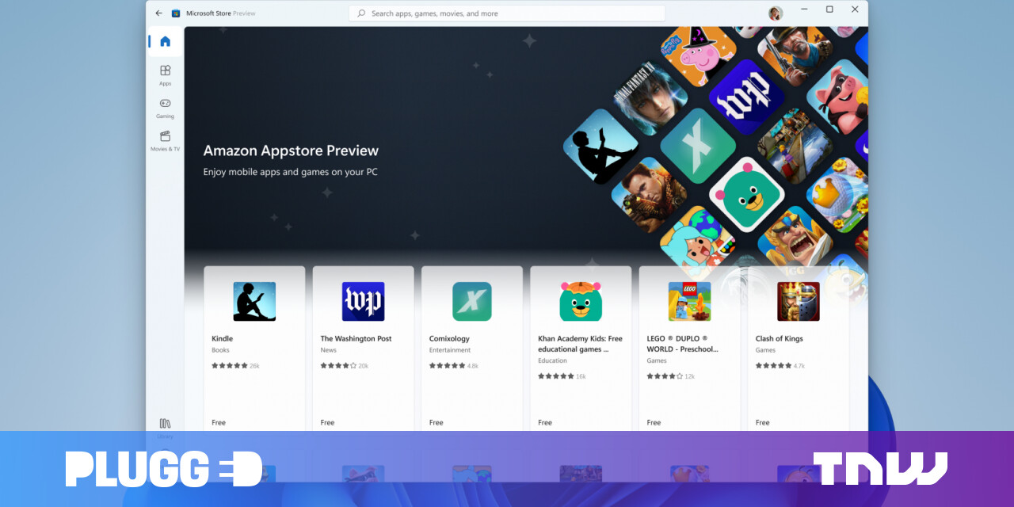Select the "Khan Academy Kids" app title
This screenshot has height=507, width=1014.
[x=580, y=344]
